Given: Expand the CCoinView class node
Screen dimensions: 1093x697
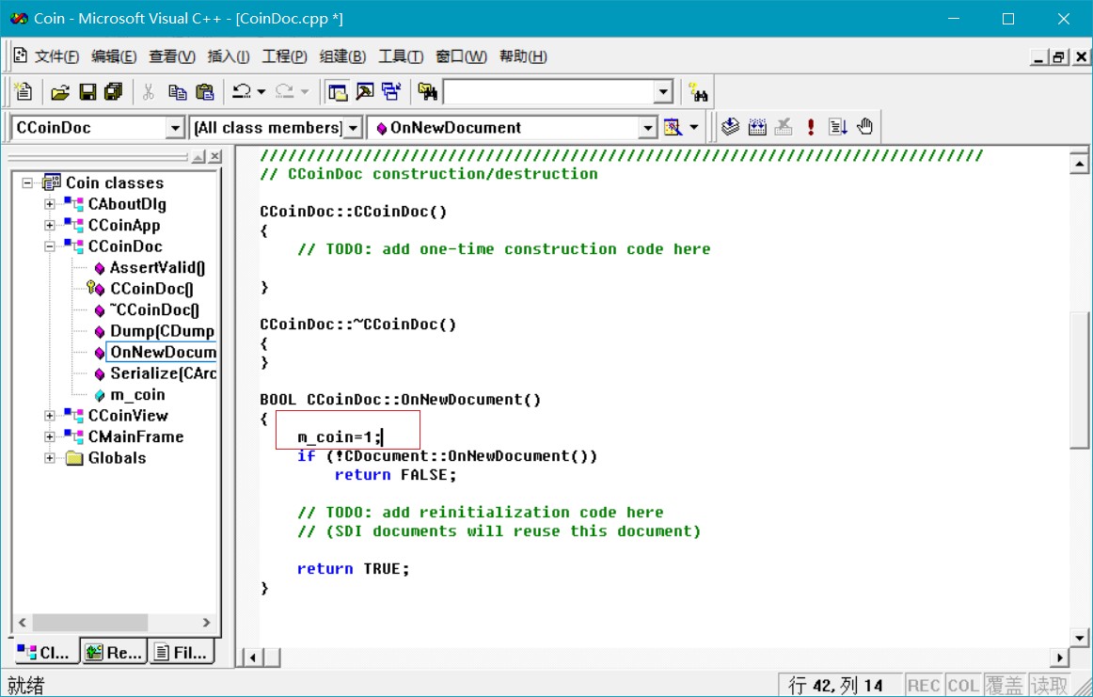Looking at the screenshot, I should 50,416.
